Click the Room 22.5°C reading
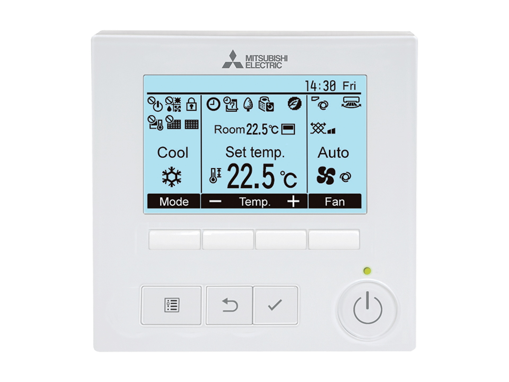The image size is (509, 382). (x=246, y=129)
